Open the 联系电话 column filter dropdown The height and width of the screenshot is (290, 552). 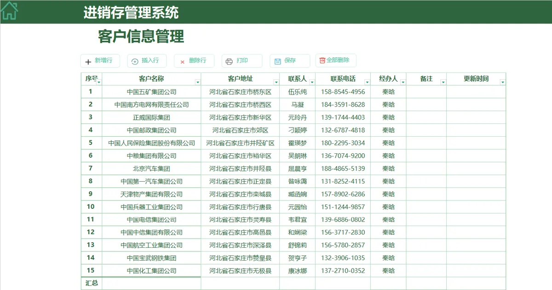[368, 82]
